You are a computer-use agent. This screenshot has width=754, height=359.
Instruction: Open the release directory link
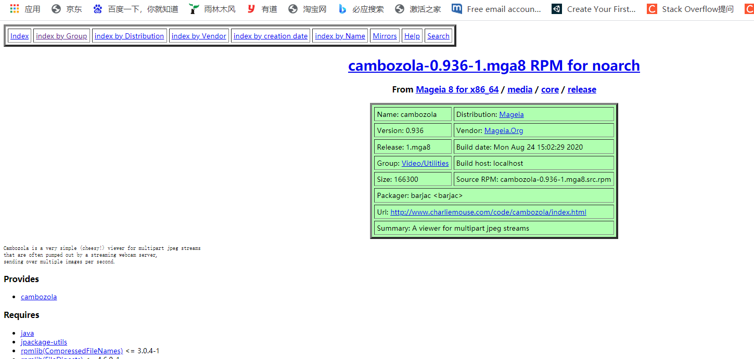pos(582,89)
